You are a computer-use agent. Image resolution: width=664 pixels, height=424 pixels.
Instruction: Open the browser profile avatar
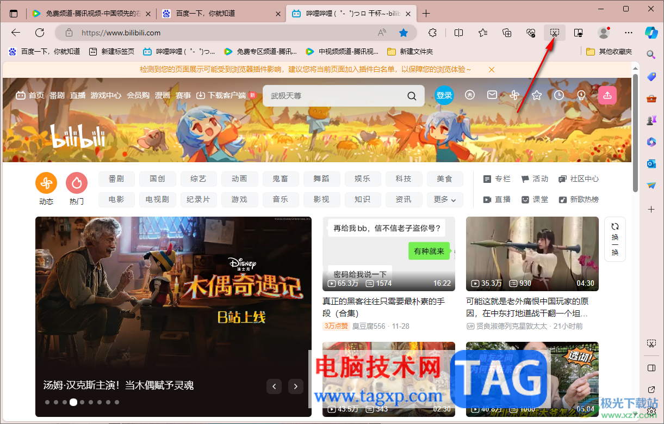click(x=604, y=33)
